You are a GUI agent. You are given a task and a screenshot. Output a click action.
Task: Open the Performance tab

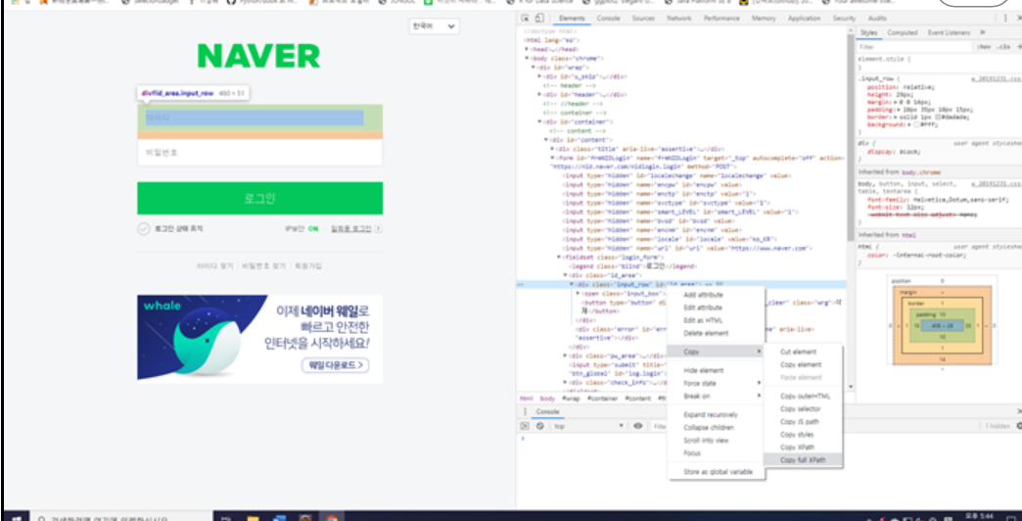[721, 19]
